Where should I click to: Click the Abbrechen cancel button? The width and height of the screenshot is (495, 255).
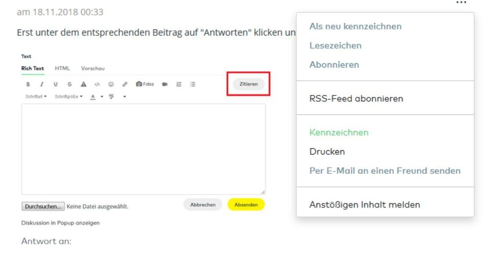tap(203, 204)
